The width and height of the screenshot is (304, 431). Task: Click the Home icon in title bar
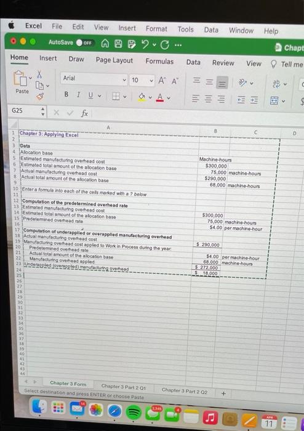pos(105,44)
